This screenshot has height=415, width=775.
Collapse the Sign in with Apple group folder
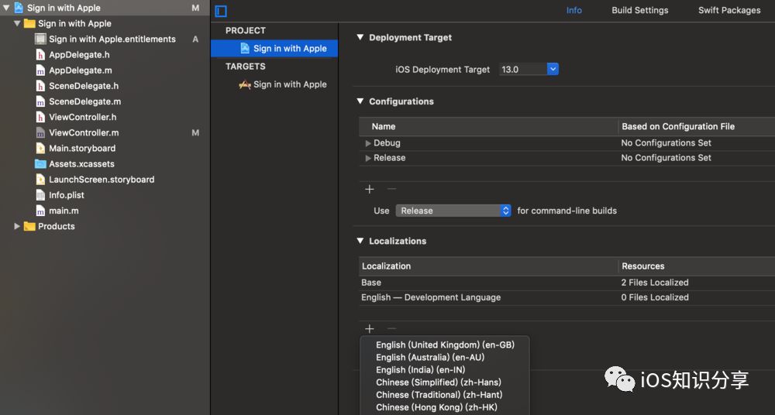(17, 23)
